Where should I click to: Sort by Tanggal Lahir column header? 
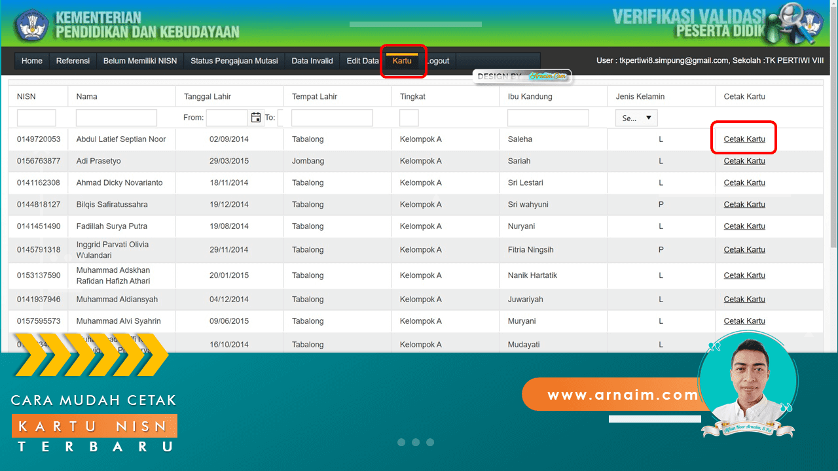(x=208, y=97)
